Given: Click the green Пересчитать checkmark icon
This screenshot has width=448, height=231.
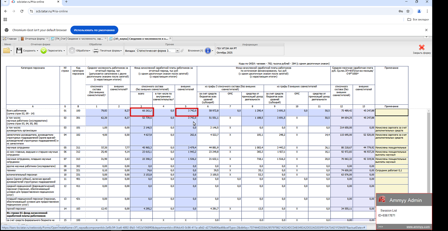Looking at the screenshot, I should pyautogui.click(x=44, y=51).
